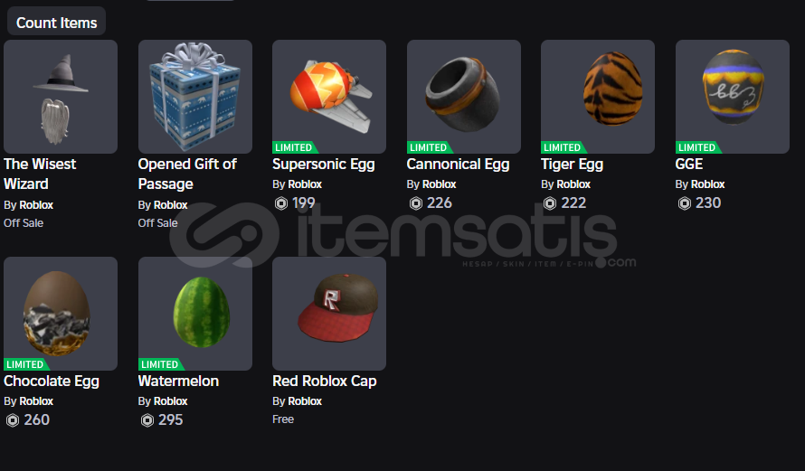Open the Red Roblox Cap thumbnail
This screenshot has height=471, width=805.
pyautogui.click(x=329, y=314)
